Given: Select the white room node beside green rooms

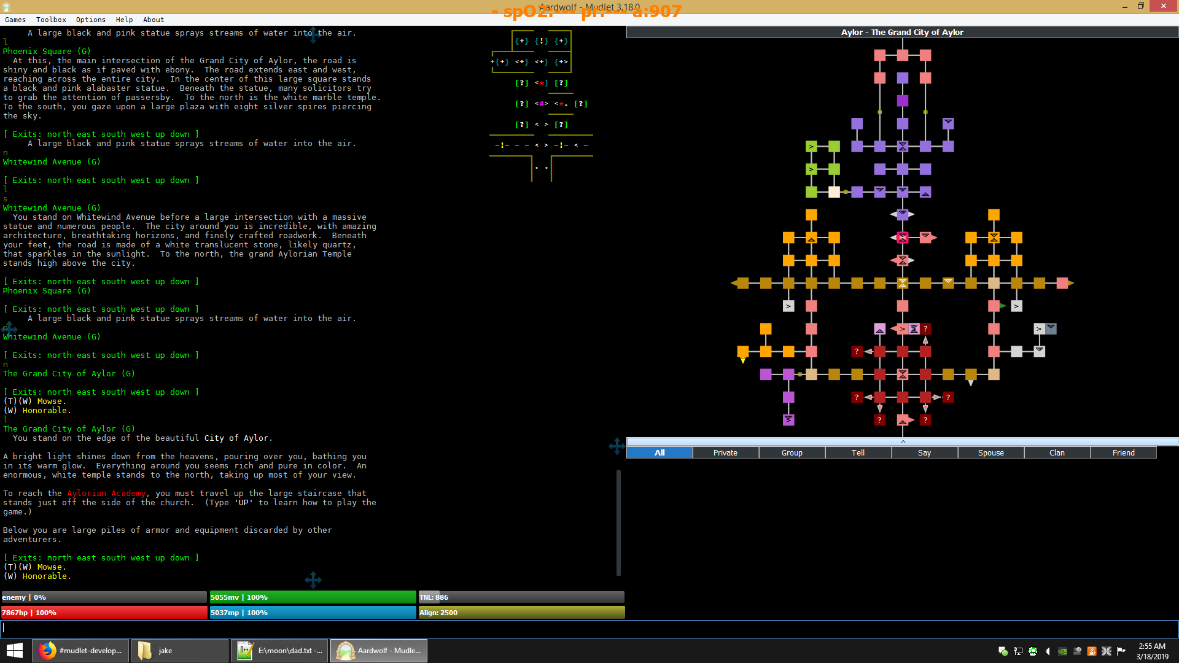Looking at the screenshot, I should coord(834,192).
